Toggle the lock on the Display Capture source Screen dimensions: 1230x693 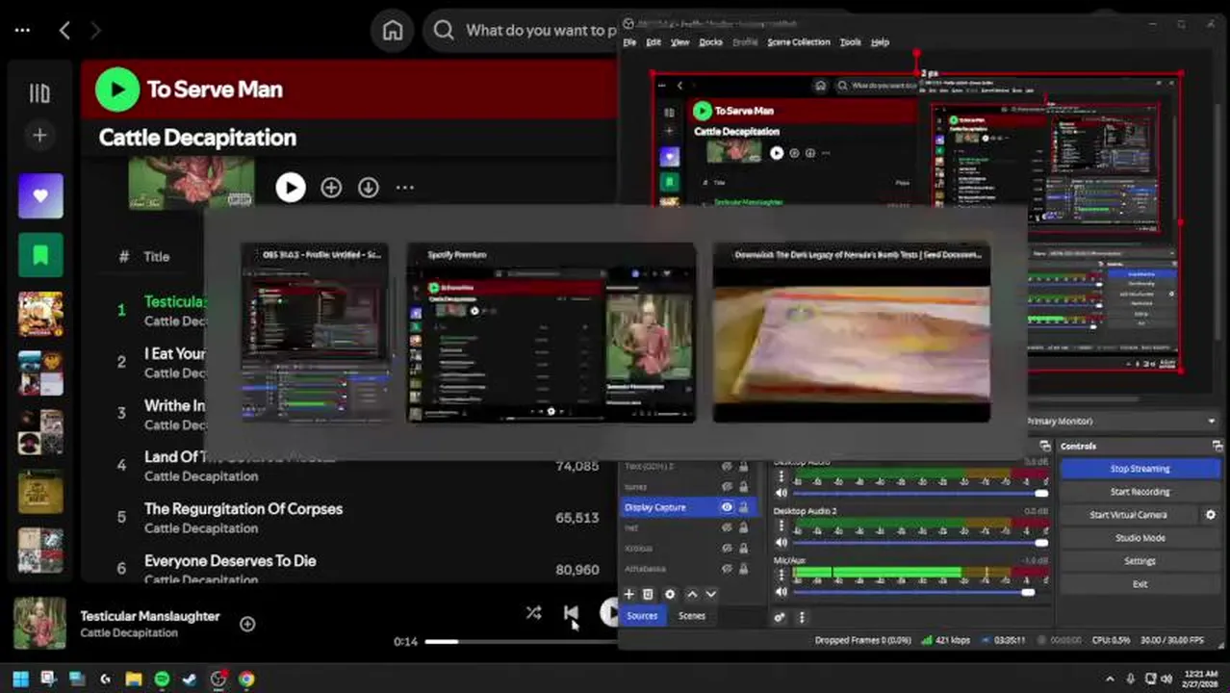click(743, 507)
